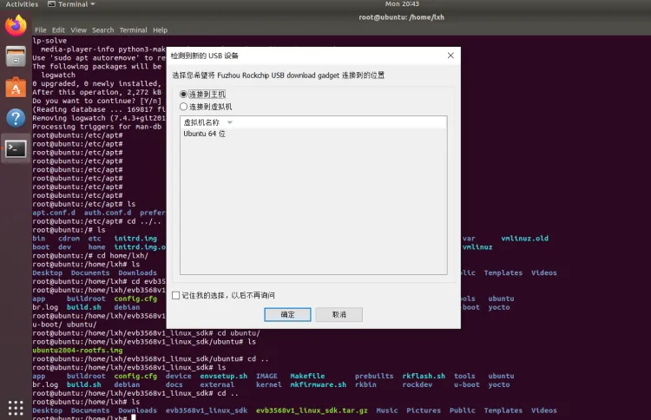651x420 pixels.
Task: Click envsetup.sh in the terminal listing
Action: click(x=223, y=376)
